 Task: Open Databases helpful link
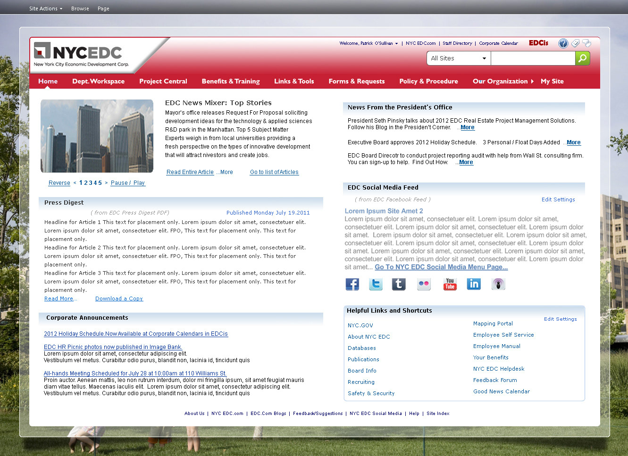point(362,348)
